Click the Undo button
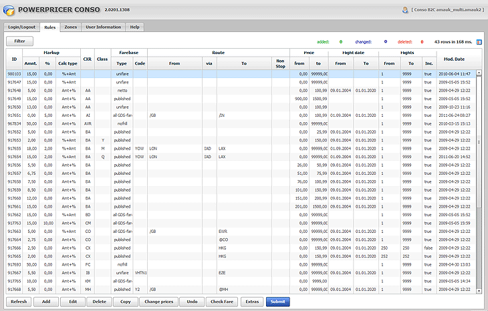Image resolution: width=488 pixels, height=311 pixels. [x=192, y=302]
